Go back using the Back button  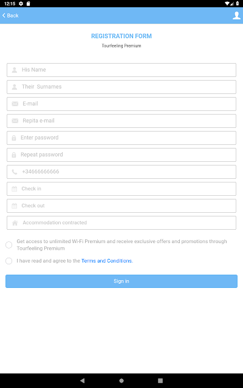(x=10, y=15)
